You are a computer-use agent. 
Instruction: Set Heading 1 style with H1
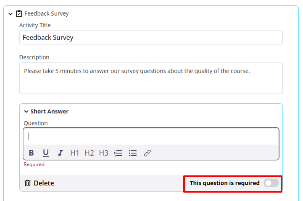(74, 153)
